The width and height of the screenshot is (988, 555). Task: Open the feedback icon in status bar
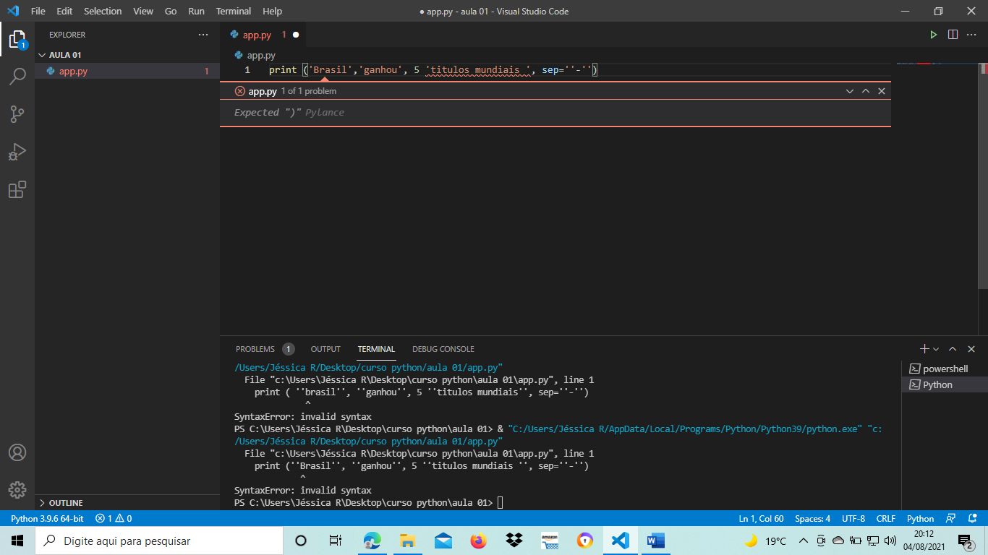[x=951, y=519]
